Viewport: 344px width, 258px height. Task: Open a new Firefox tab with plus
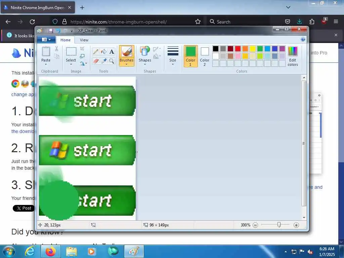point(82,7)
